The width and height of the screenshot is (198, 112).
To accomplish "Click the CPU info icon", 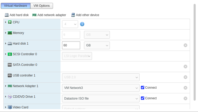I will point(82,24).
